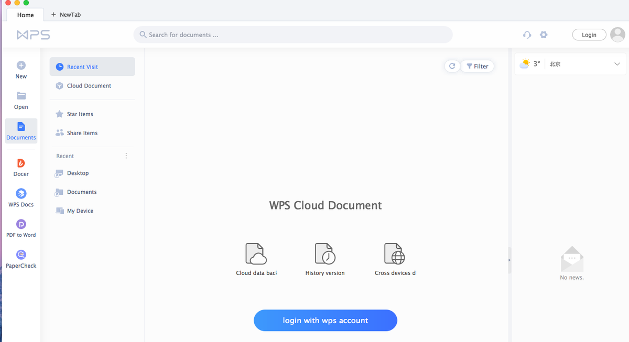Open customer support headset icon
The width and height of the screenshot is (629, 342).
click(527, 35)
